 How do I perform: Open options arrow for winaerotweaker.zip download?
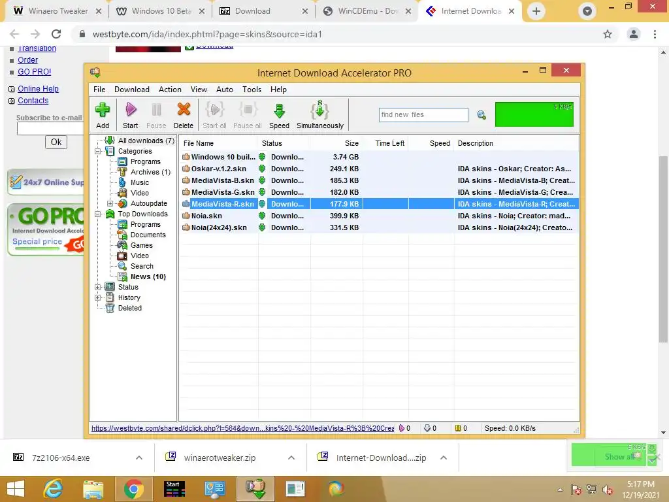[291, 458]
